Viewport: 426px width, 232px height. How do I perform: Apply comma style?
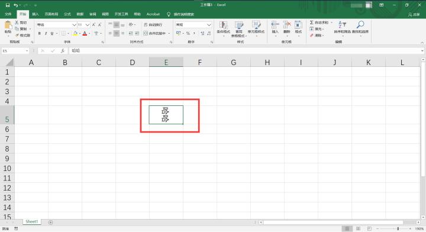tap(194, 33)
